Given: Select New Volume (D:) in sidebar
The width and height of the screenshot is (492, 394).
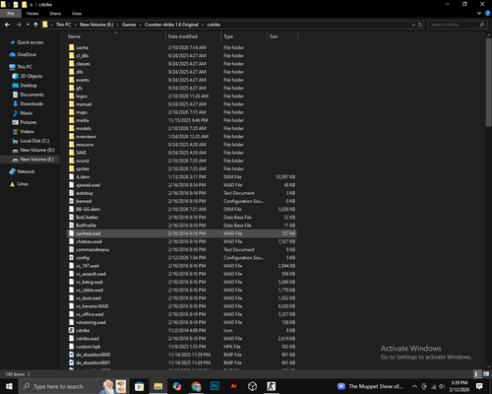Looking at the screenshot, I should click(x=37, y=150).
